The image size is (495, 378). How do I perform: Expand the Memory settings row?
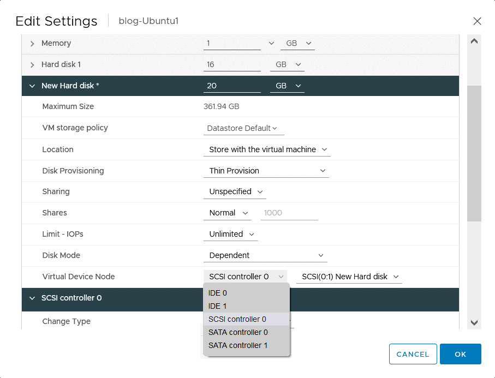[x=32, y=43]
